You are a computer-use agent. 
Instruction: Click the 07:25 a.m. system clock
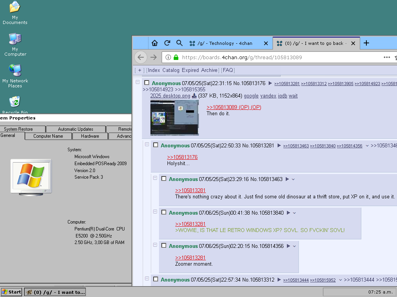[380, 292]
